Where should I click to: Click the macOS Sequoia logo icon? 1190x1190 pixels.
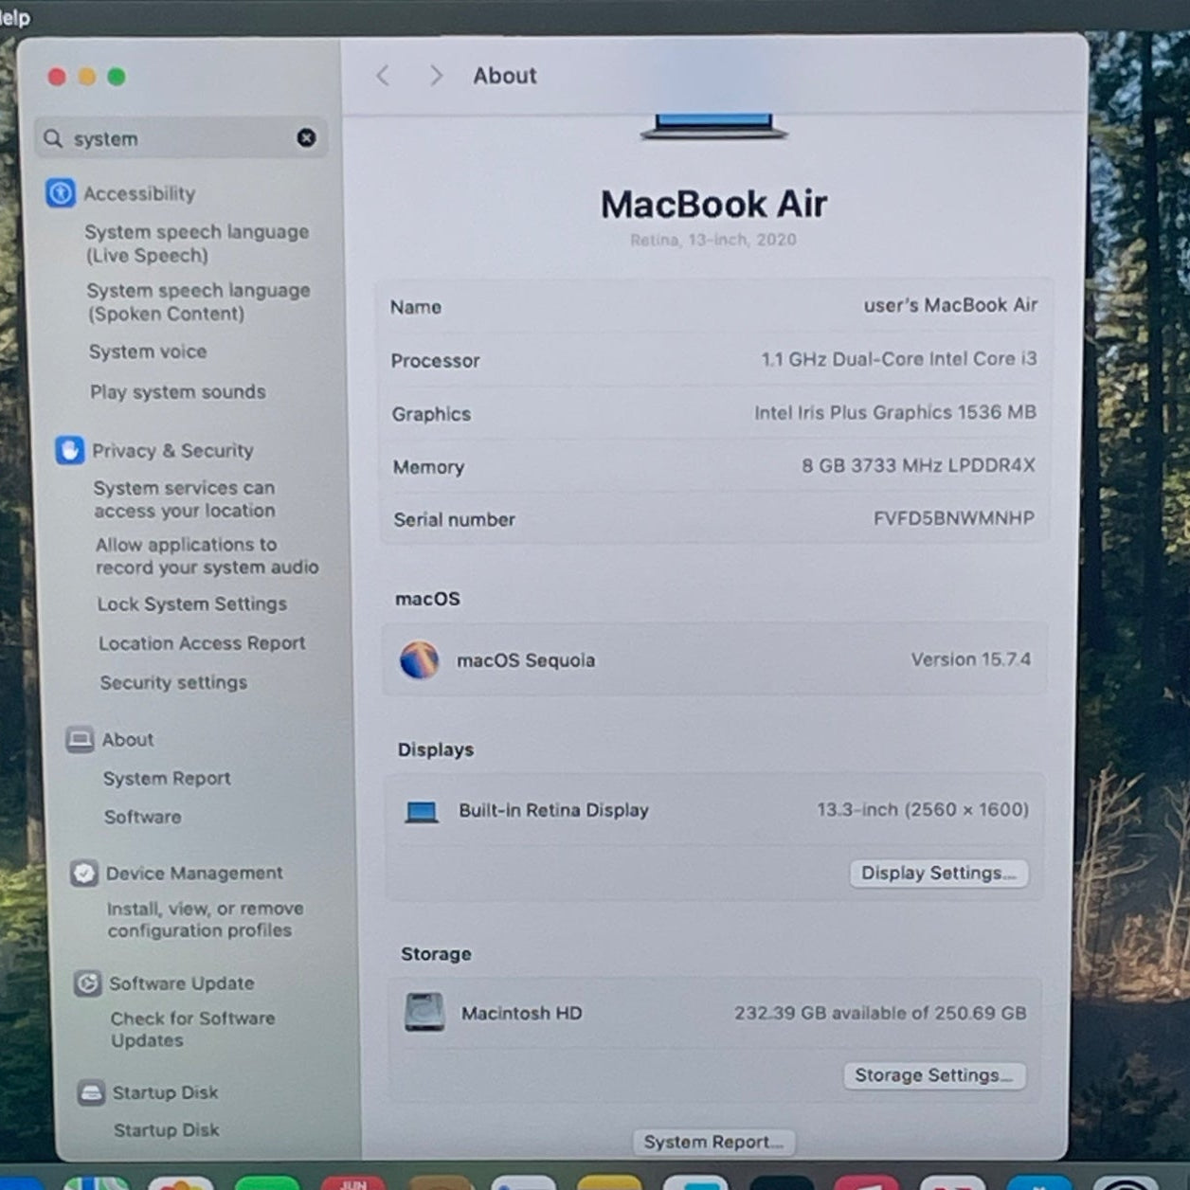coord(419,659)
